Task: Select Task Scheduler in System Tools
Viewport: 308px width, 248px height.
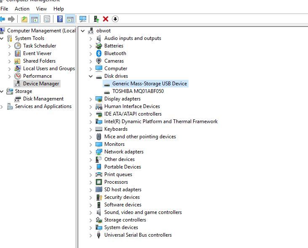Action: [39, 46]
